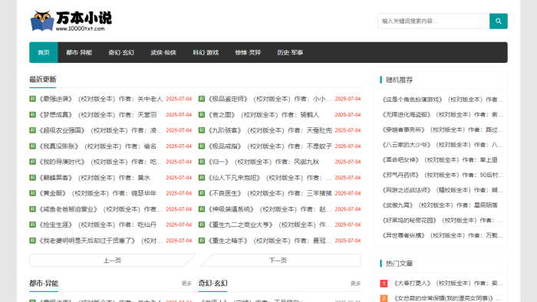Click green icon beside 《超级农业强国》
This screenshot has width=537, height=302.
(32, 130)
